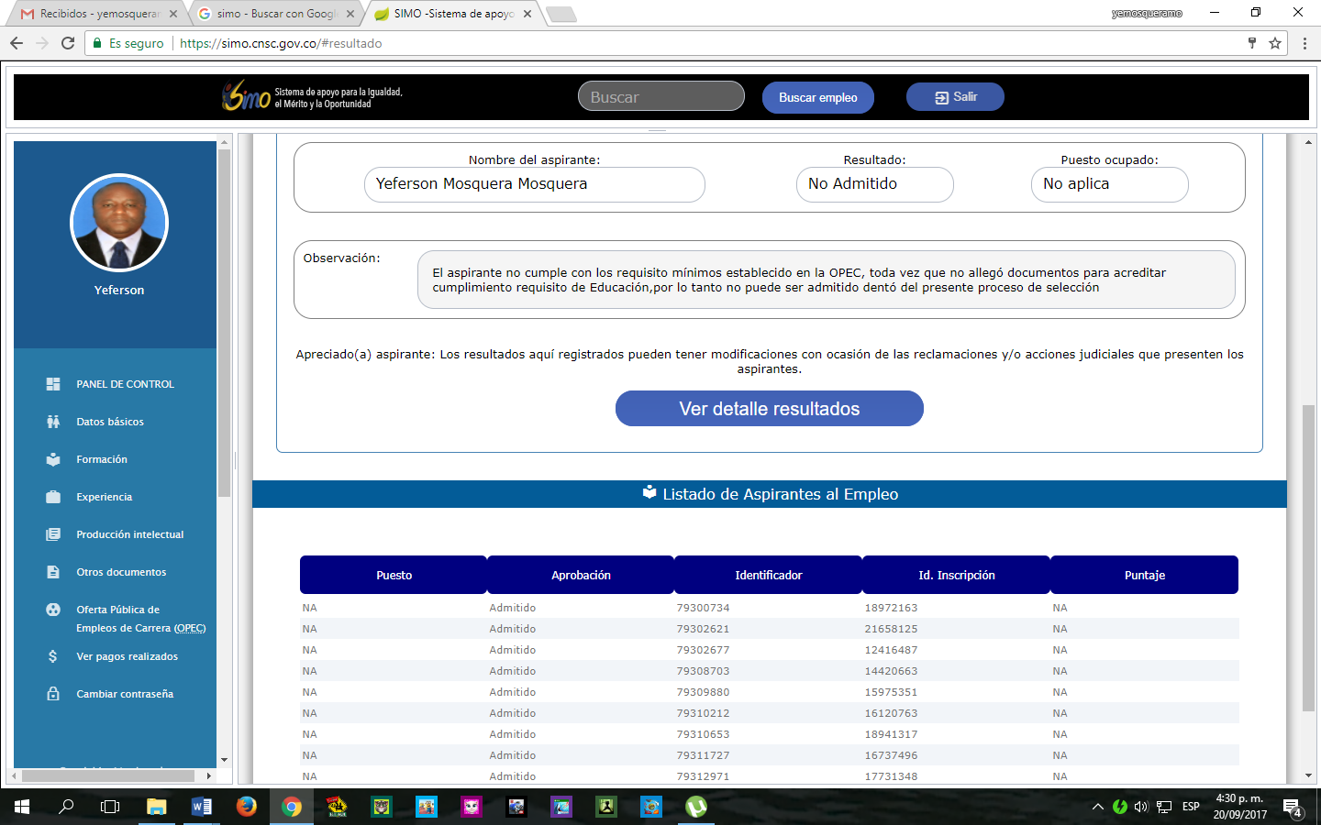
Task: Bookmark page with the star icon
Action: click(x=1275, y=43)
